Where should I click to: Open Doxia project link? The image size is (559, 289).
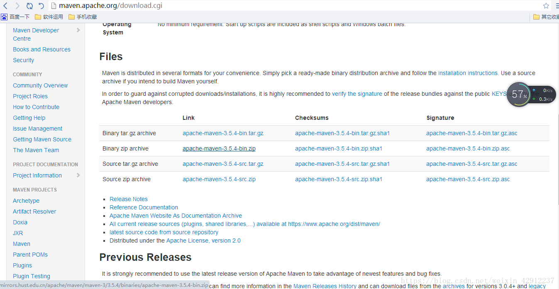tap(20, 222)
